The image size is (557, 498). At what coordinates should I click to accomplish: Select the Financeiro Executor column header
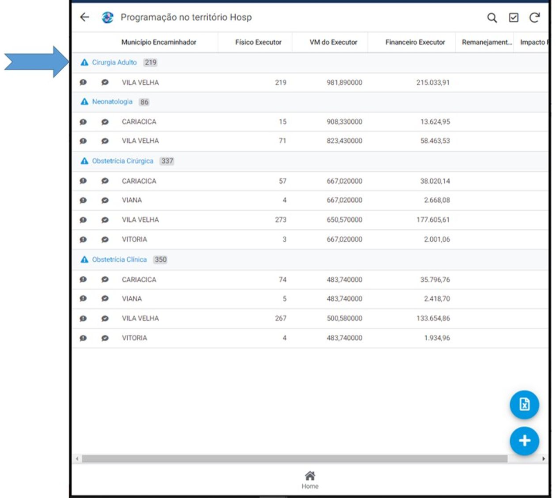415,42
